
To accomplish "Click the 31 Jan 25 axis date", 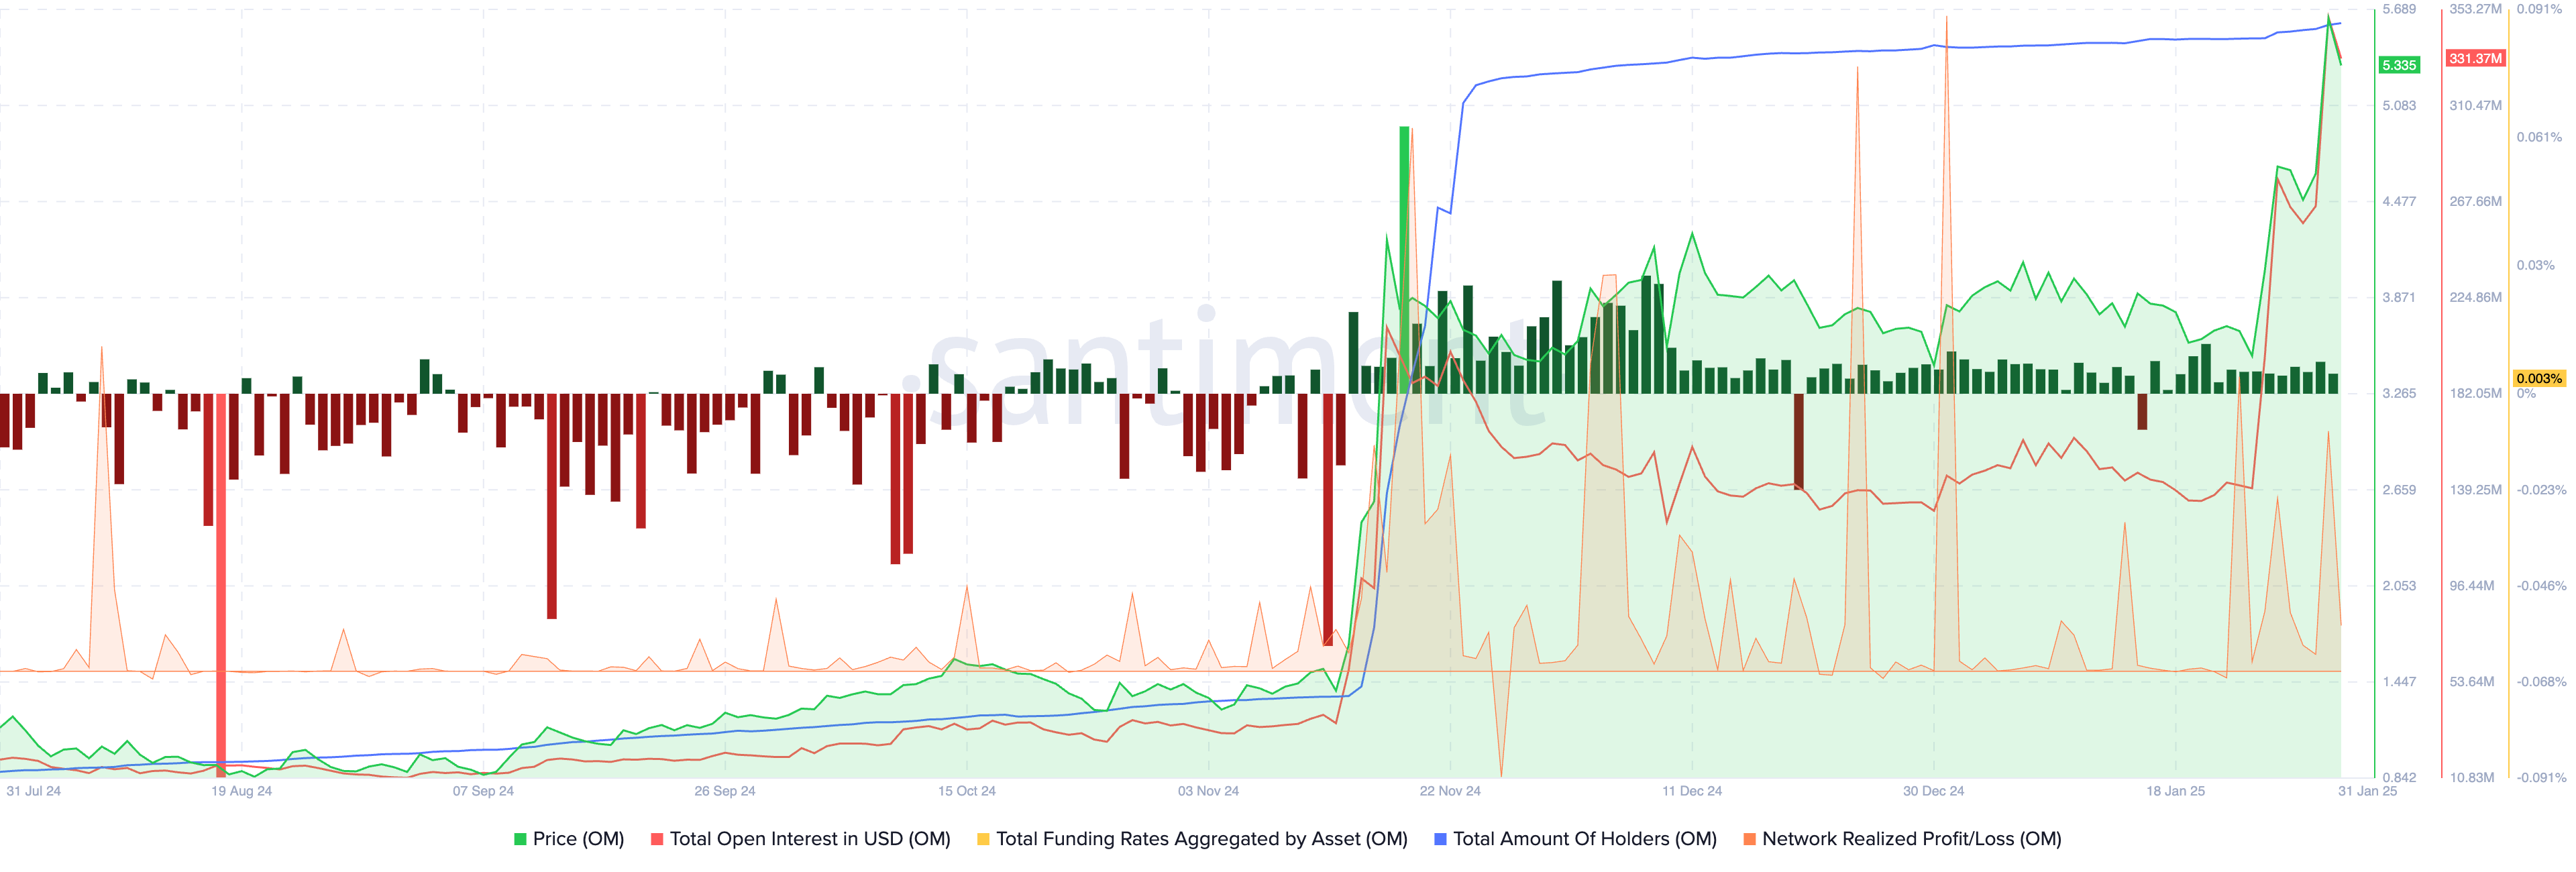I will click(x=2367, y=791).
